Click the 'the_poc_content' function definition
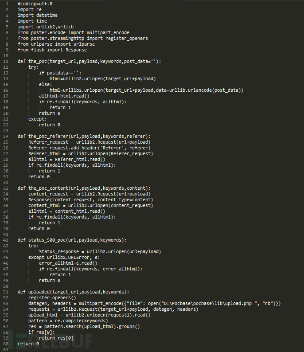The image size is (304, 352). 48,188
